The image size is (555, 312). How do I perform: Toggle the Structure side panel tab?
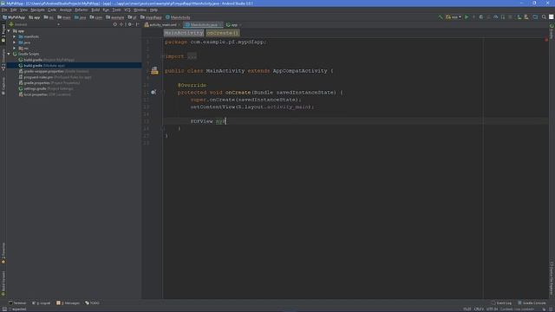coord(3,60)
